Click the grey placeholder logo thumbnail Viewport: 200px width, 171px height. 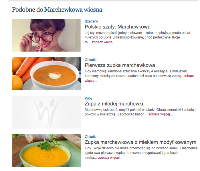pyautogui.click(x=46, y=112)
